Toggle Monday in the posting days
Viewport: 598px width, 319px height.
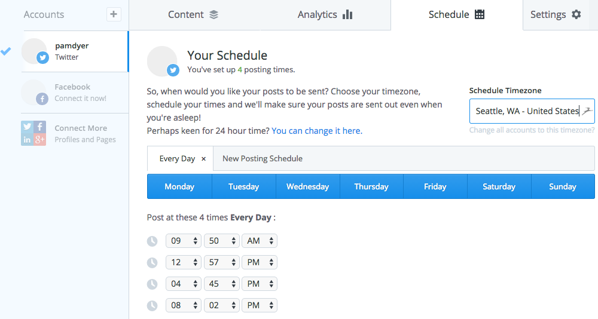click(x=179, y=186)
